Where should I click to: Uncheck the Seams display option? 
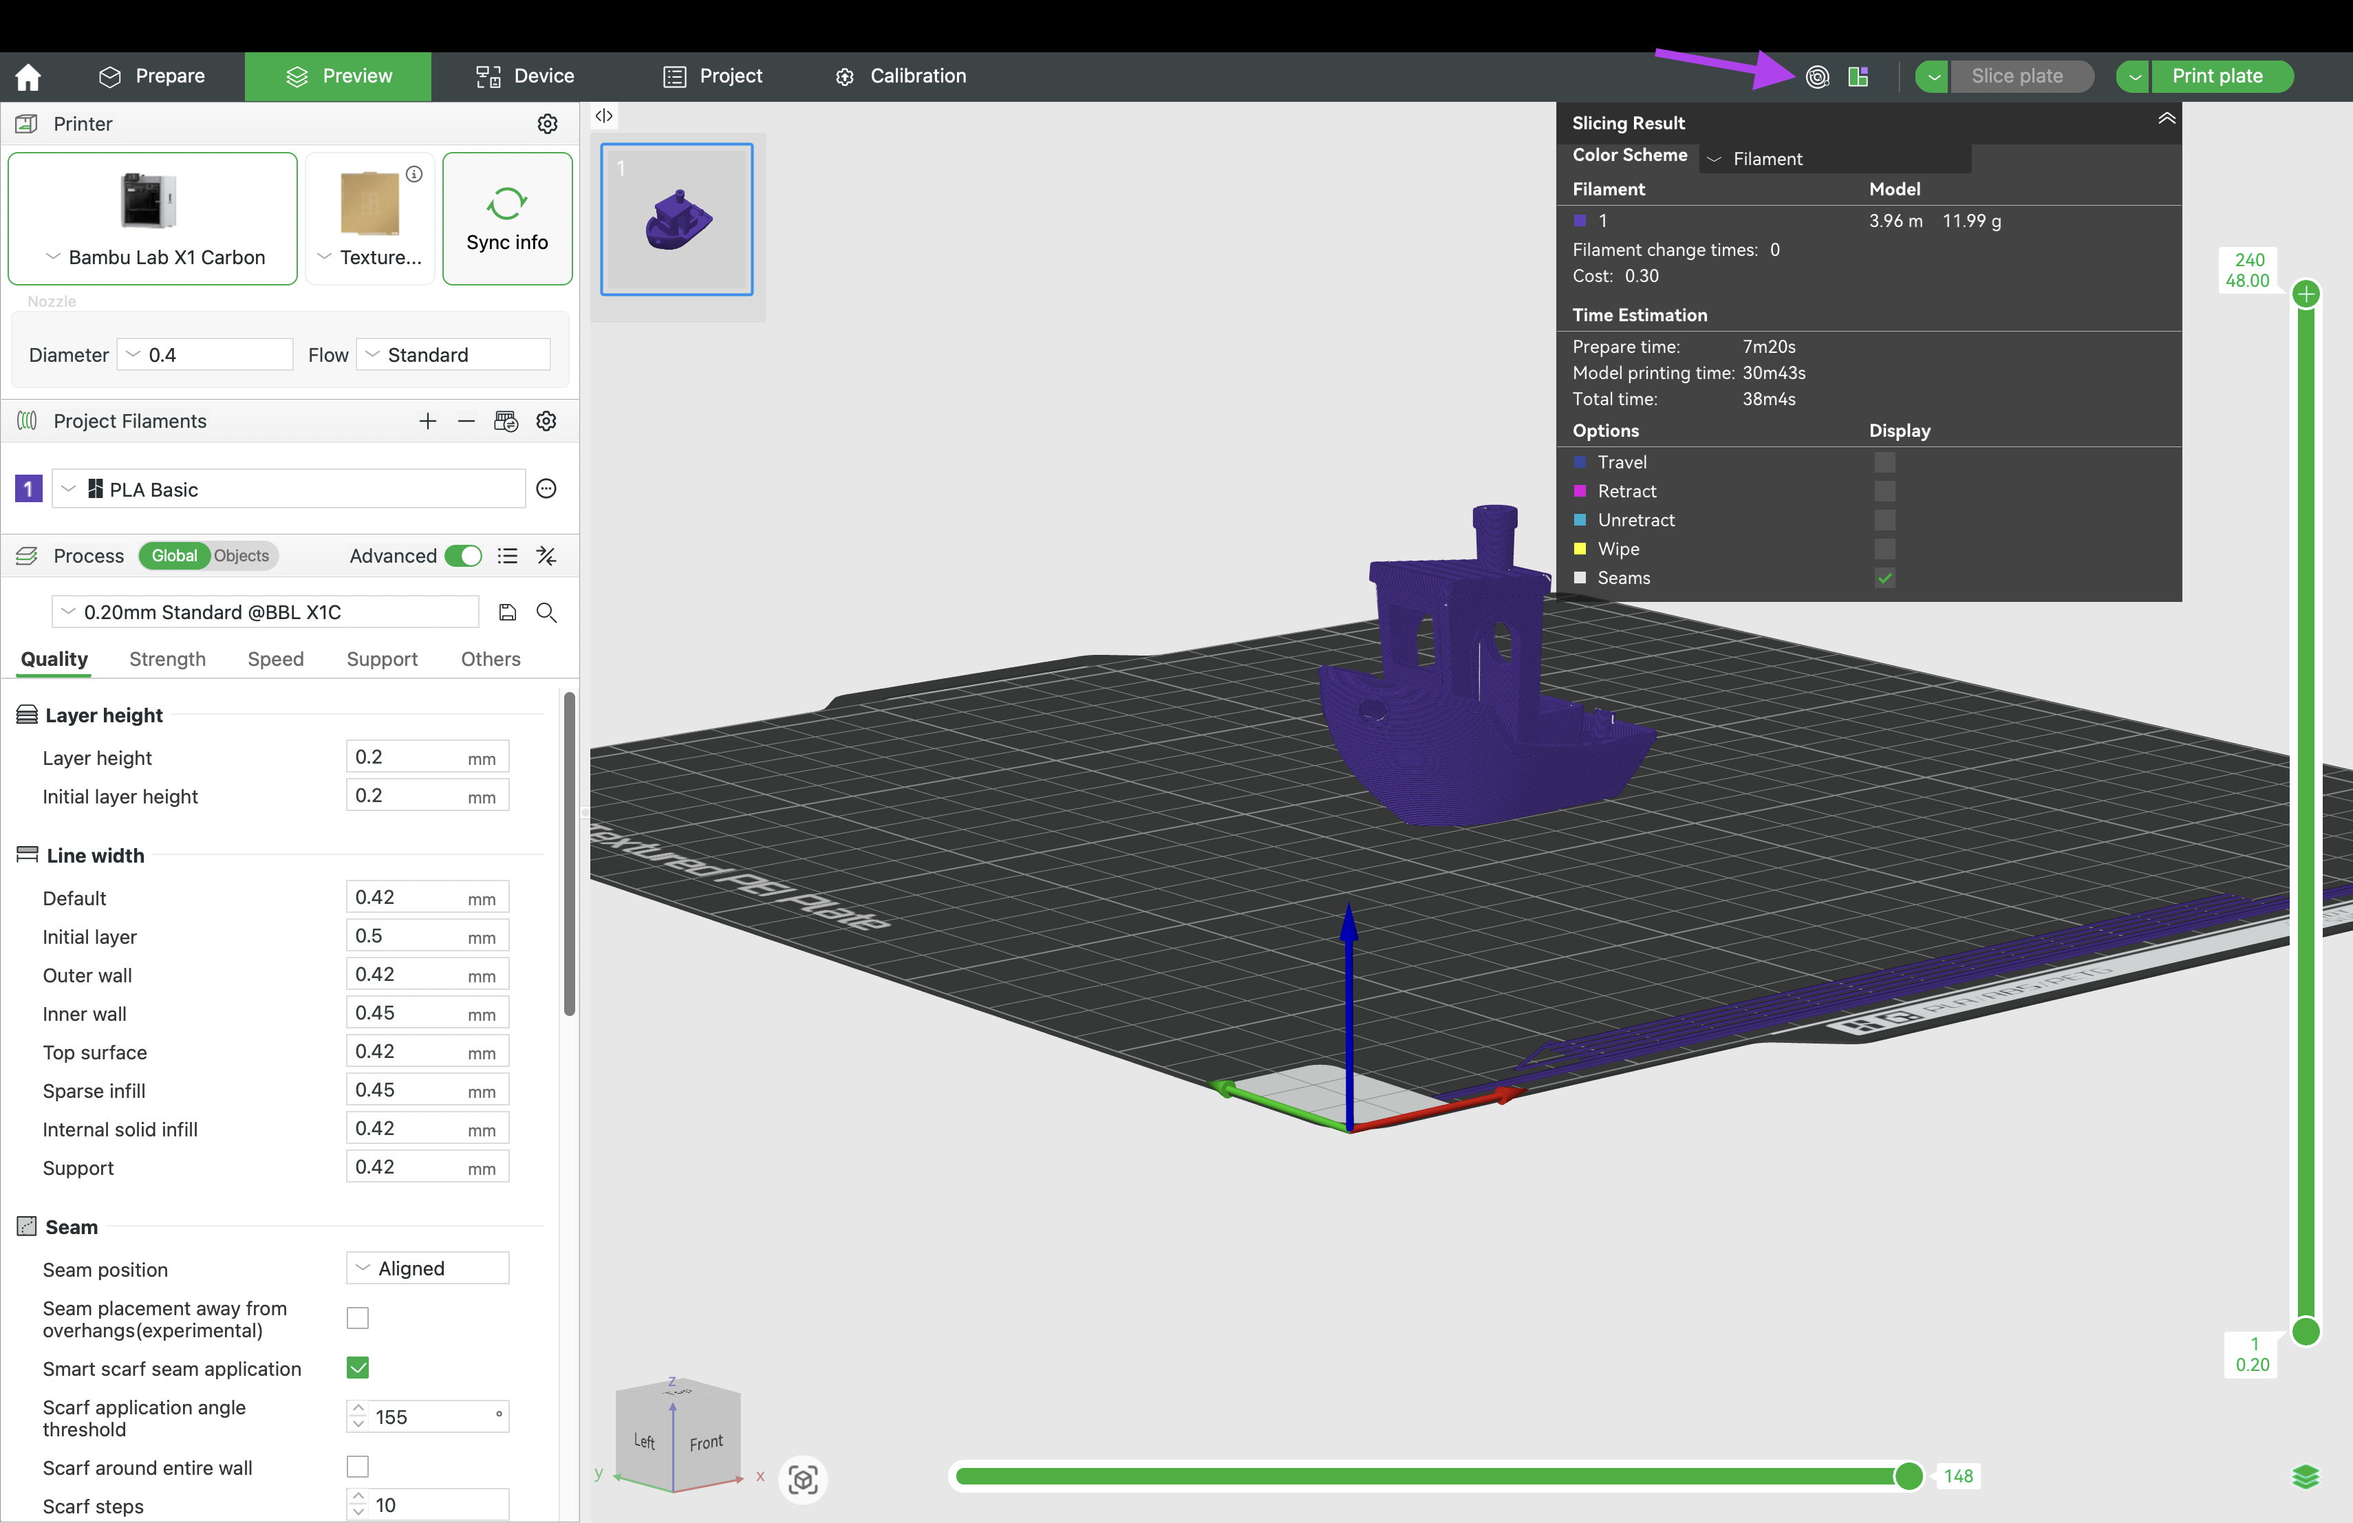[x=1884, y=578]
